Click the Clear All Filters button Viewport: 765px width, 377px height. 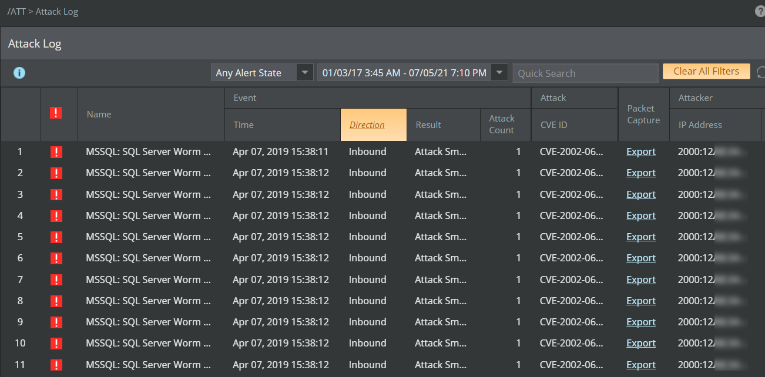click(x=706, y=71)
